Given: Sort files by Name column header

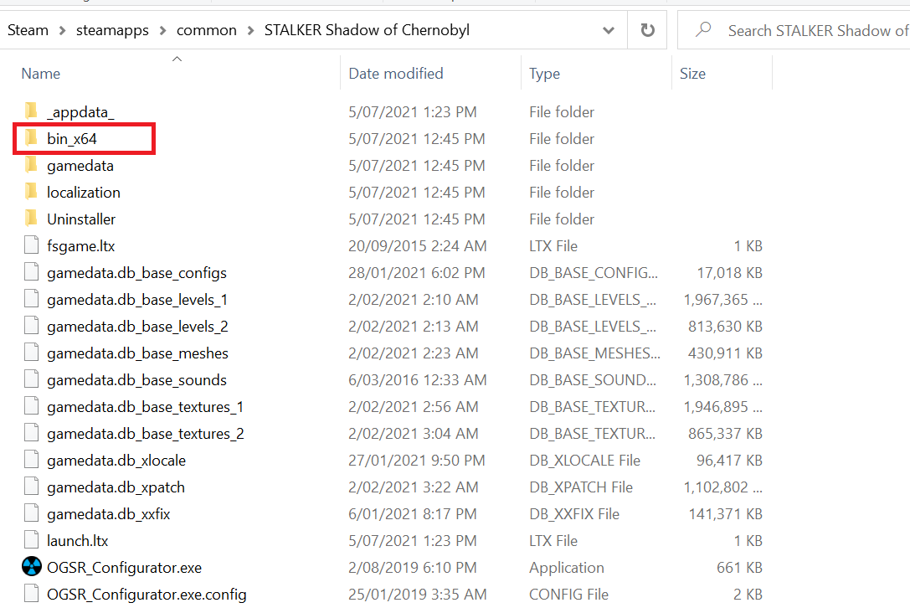Looking at the screenshot, I should [41, 74].
